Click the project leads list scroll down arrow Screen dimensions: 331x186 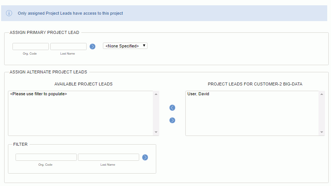click(x=322, y=132)
